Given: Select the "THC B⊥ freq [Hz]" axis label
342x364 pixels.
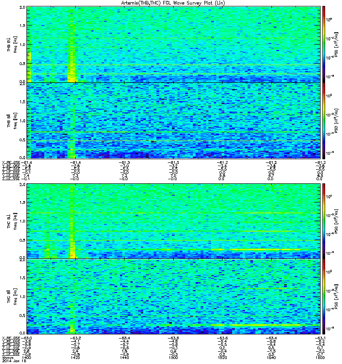Looking at the screenshot, I should pos(12,221).
